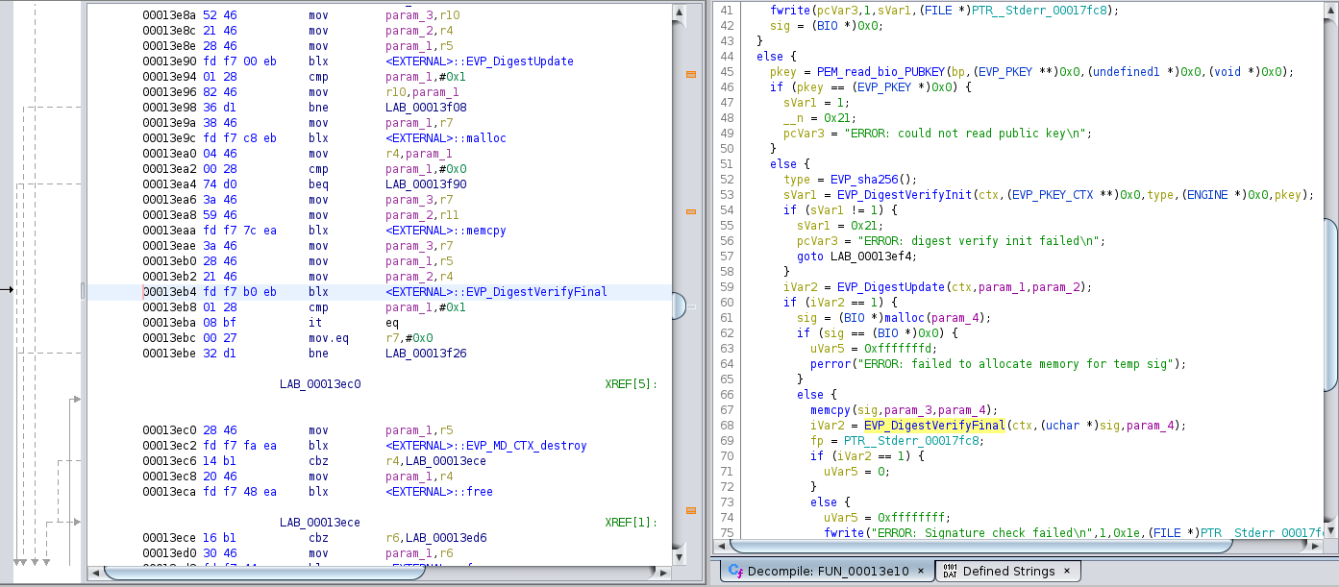
Task: Click LAB_00013f08 branch target operand
Action: coord(427,108)
